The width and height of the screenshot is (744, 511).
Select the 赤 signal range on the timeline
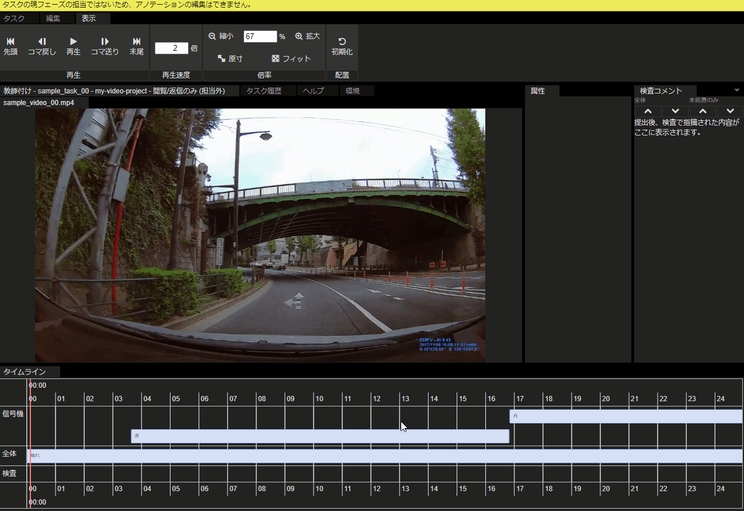click(319, 436)
